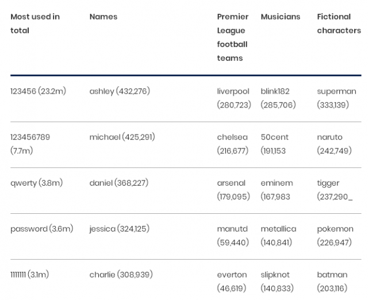Select the qwerty (3.8m) cell
Screen dimensions: 368x300
(36, 183)
